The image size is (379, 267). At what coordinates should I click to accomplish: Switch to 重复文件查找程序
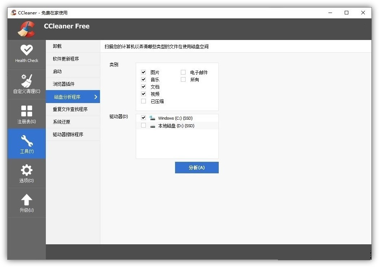(72, 109)
